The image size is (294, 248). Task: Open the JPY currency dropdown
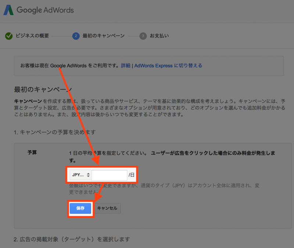[80, 175]
